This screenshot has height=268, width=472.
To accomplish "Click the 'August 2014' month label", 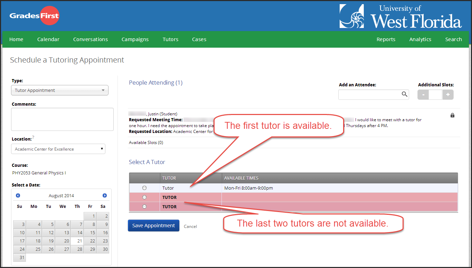I will pos(61,196).
